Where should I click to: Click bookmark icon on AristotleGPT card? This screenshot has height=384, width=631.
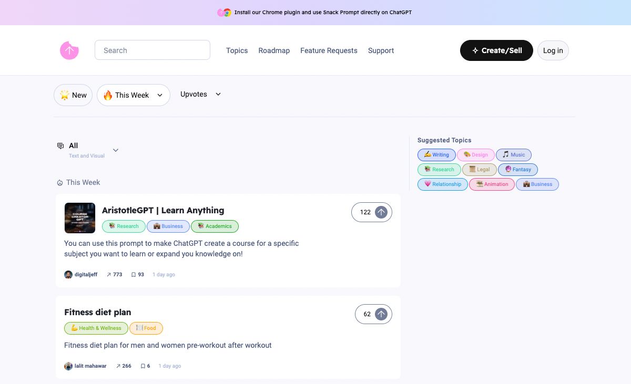134,275
